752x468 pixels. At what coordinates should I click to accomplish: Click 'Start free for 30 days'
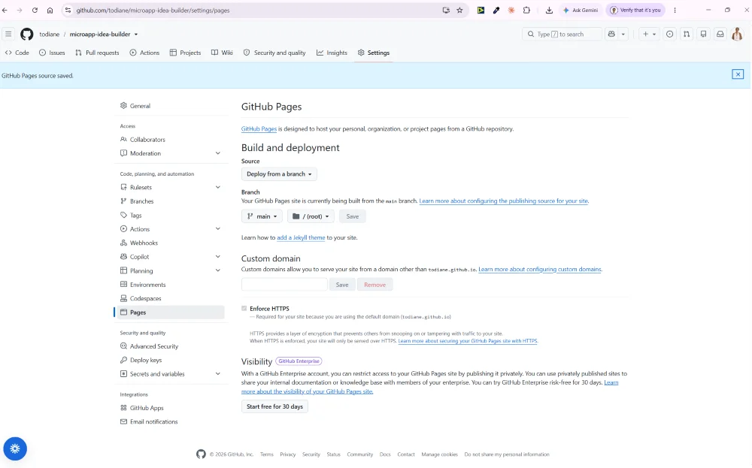coord(274,406)
